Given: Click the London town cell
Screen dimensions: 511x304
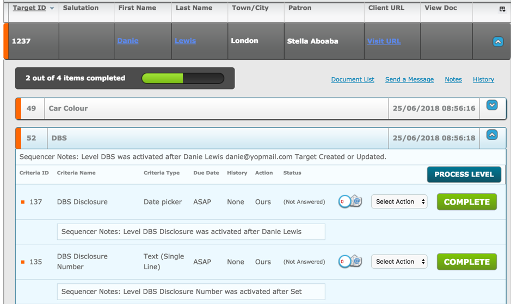Looking at the screenshot, I should [x=244, y=41].
